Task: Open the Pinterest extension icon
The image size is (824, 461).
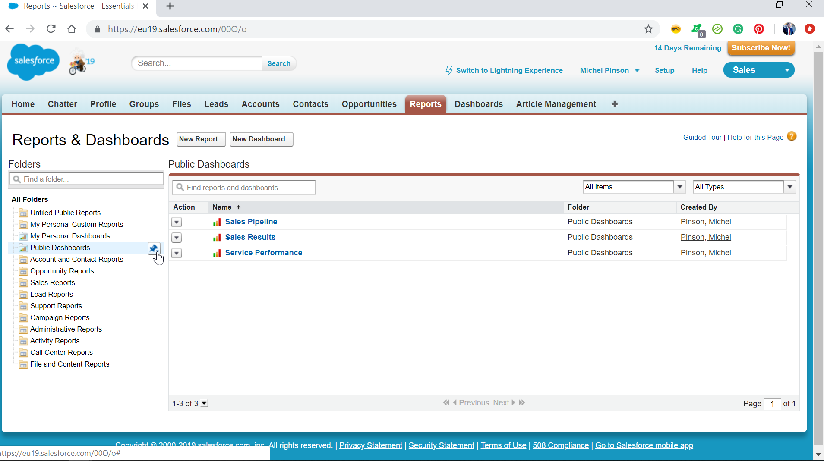Action: tap(759, 29)
